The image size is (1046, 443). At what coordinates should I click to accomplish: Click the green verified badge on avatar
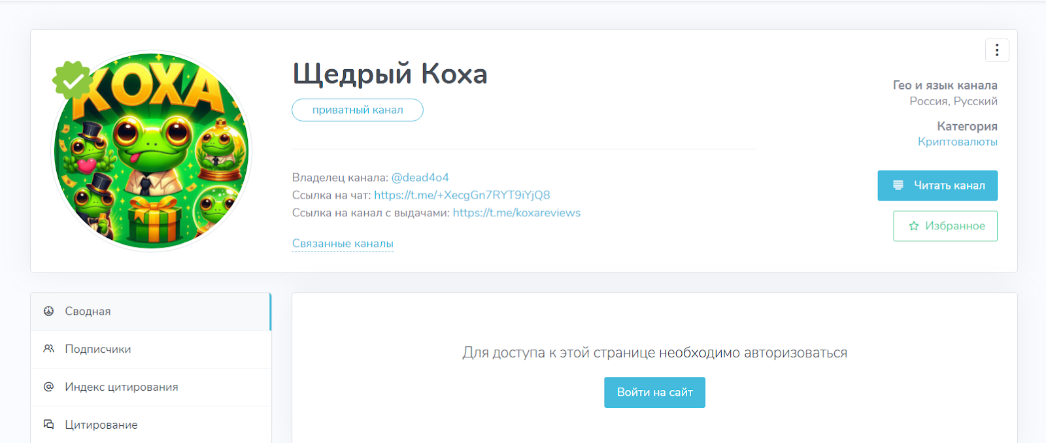[73, 80]
